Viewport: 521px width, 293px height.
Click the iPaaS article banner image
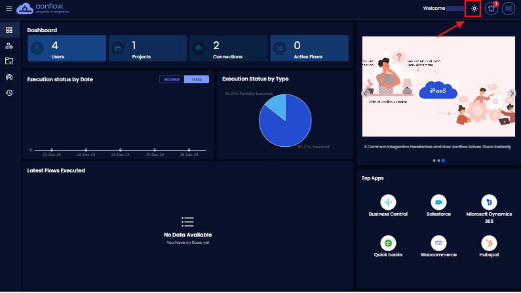[x=438, y=92]
